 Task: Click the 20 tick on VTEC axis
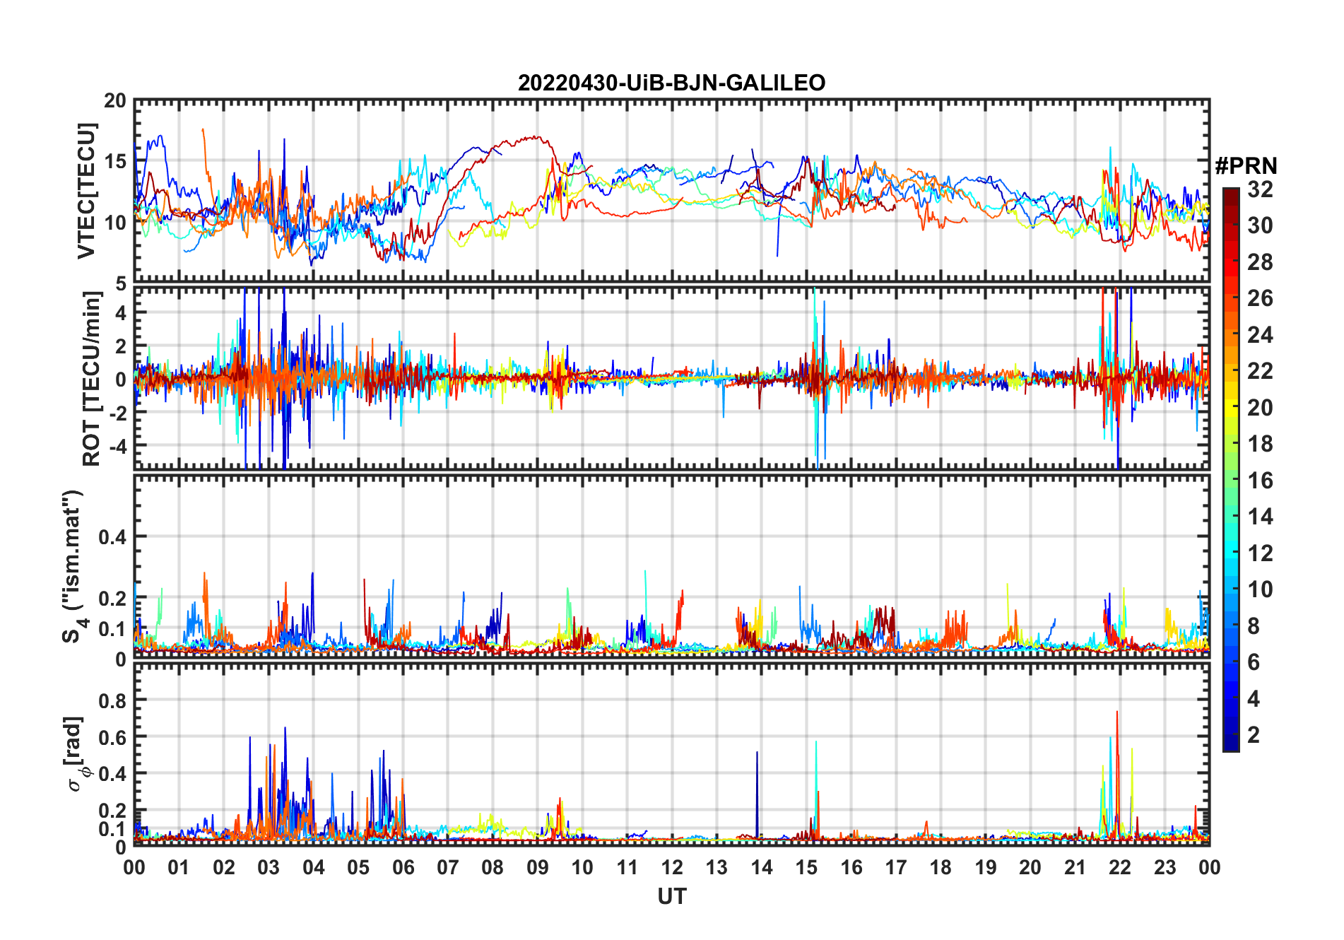(115, 101)
